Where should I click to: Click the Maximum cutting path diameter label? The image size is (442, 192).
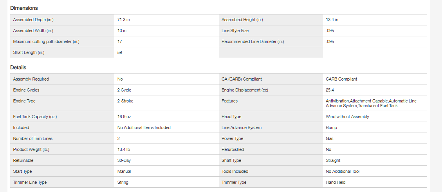pyautogui.click(x=43, y=42)
